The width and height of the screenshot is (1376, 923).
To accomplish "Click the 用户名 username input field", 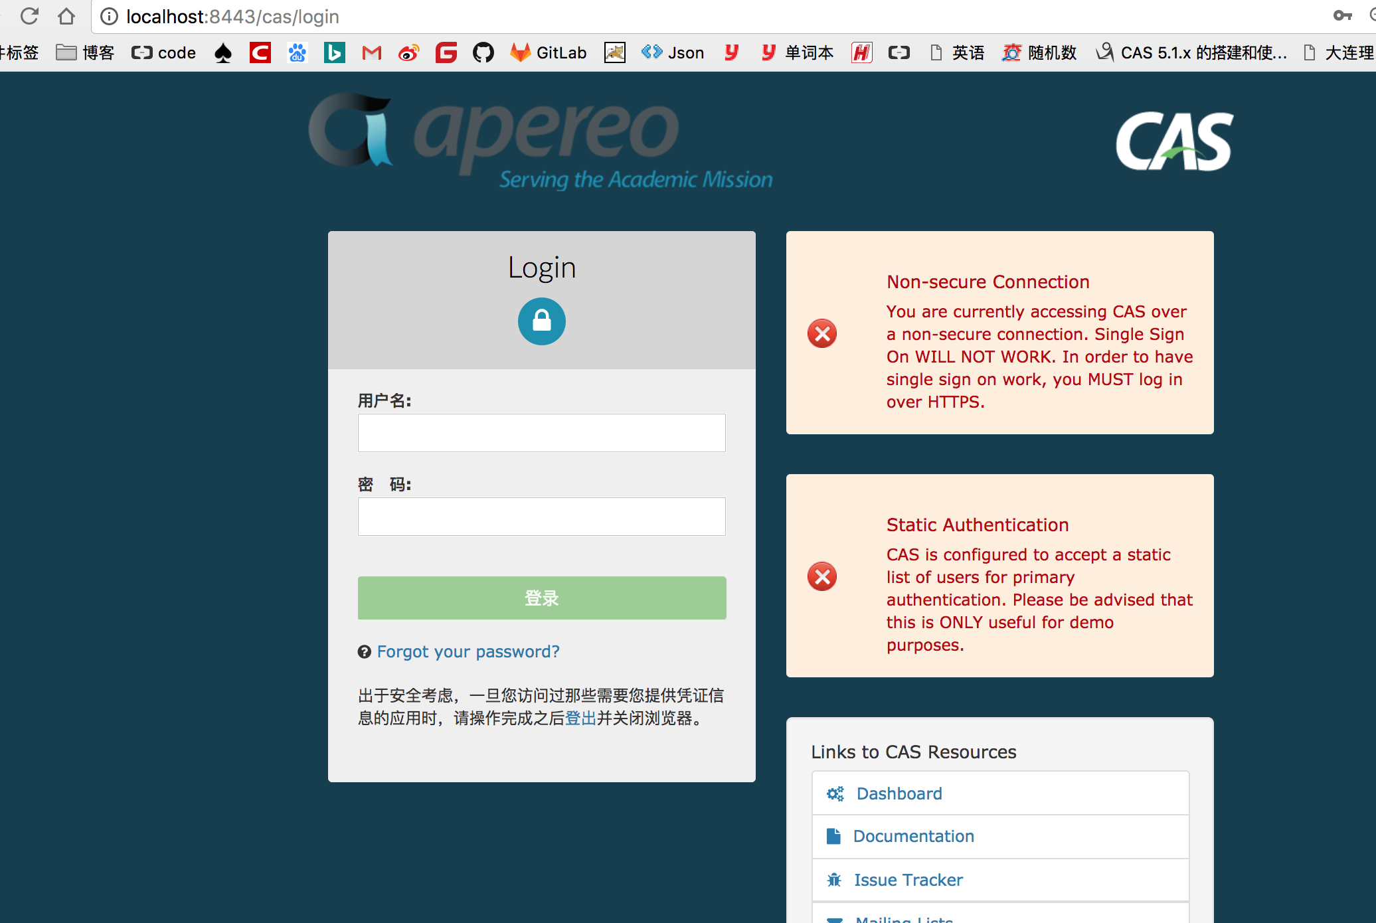I will tap(541, 433).
